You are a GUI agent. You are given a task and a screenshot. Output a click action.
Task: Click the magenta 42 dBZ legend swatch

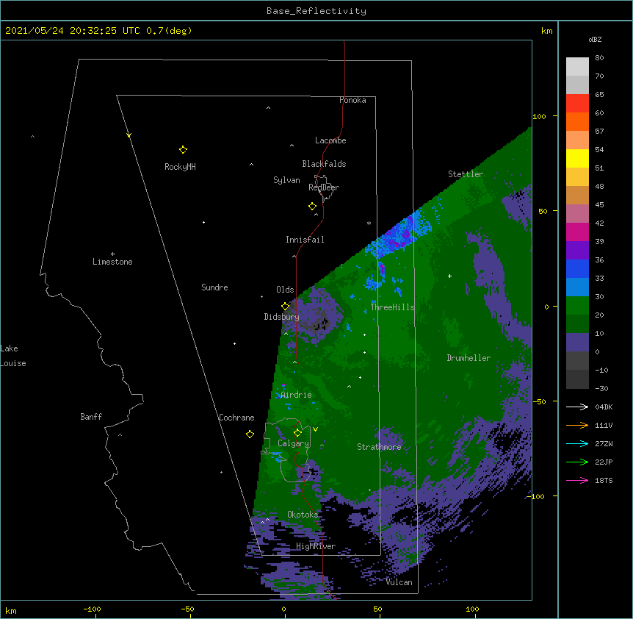point(577,232)
